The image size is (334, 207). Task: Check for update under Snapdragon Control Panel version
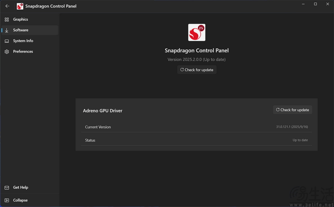coord(196,70)
